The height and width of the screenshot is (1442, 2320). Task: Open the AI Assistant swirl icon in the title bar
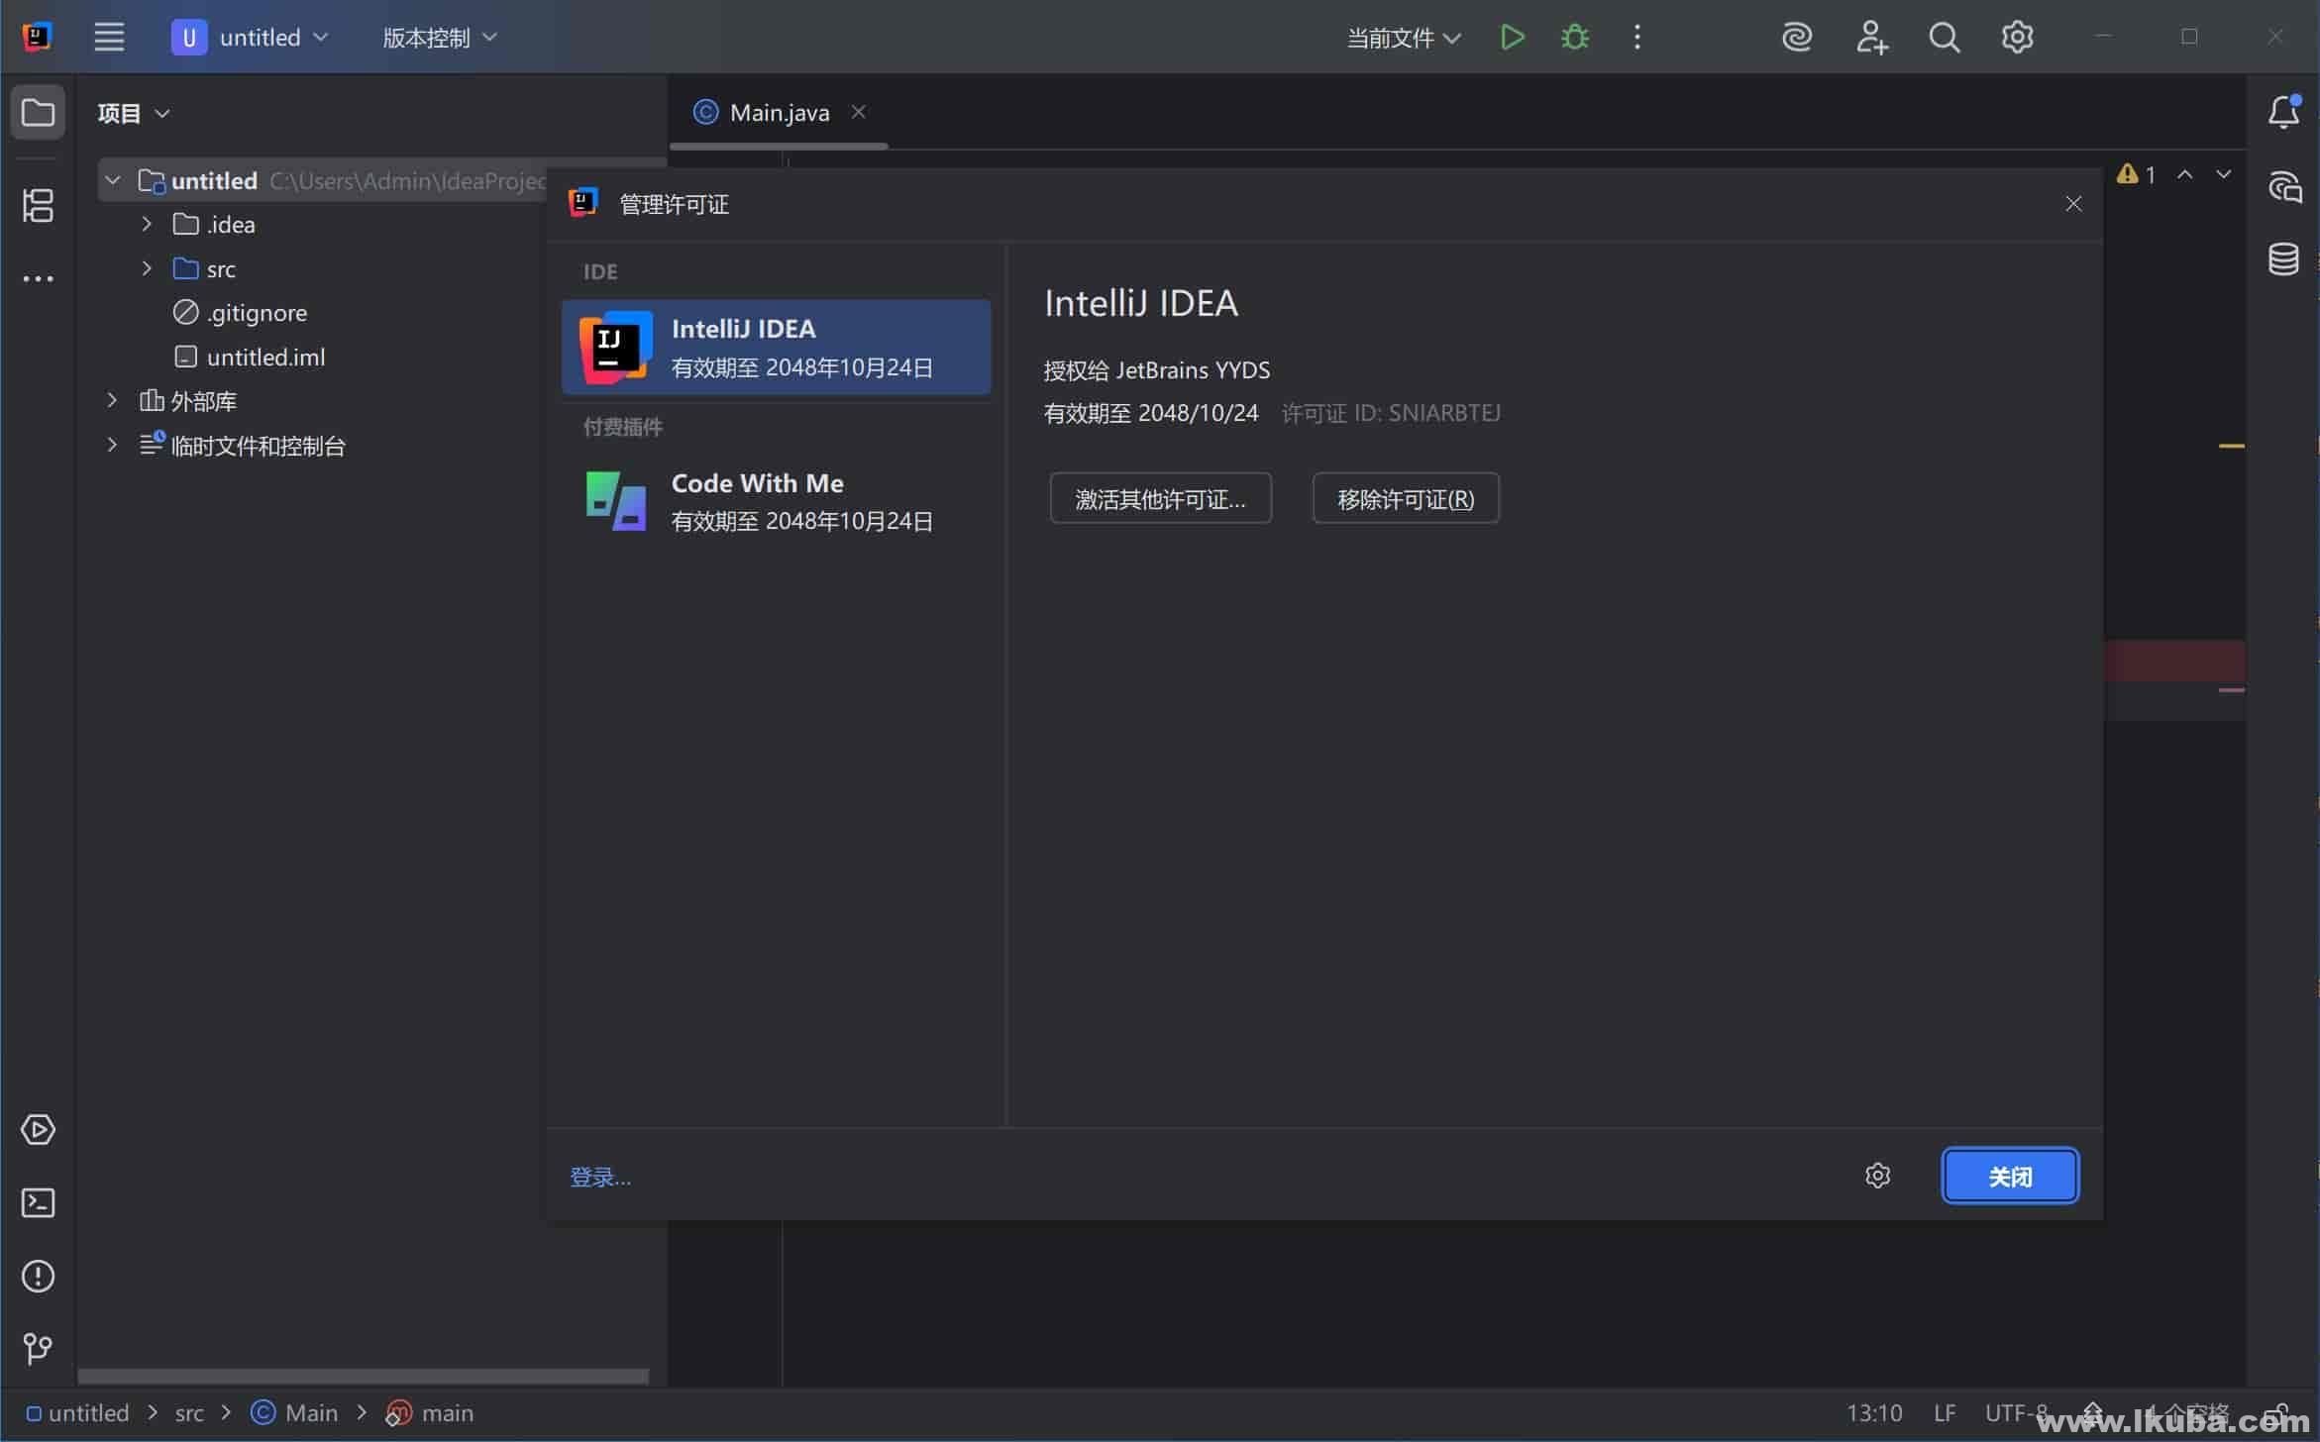coord(1797,38)
